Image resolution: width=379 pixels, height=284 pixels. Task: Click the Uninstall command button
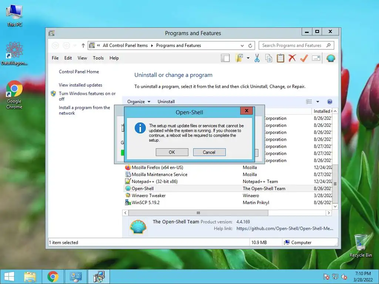click(x=166, y=102)
